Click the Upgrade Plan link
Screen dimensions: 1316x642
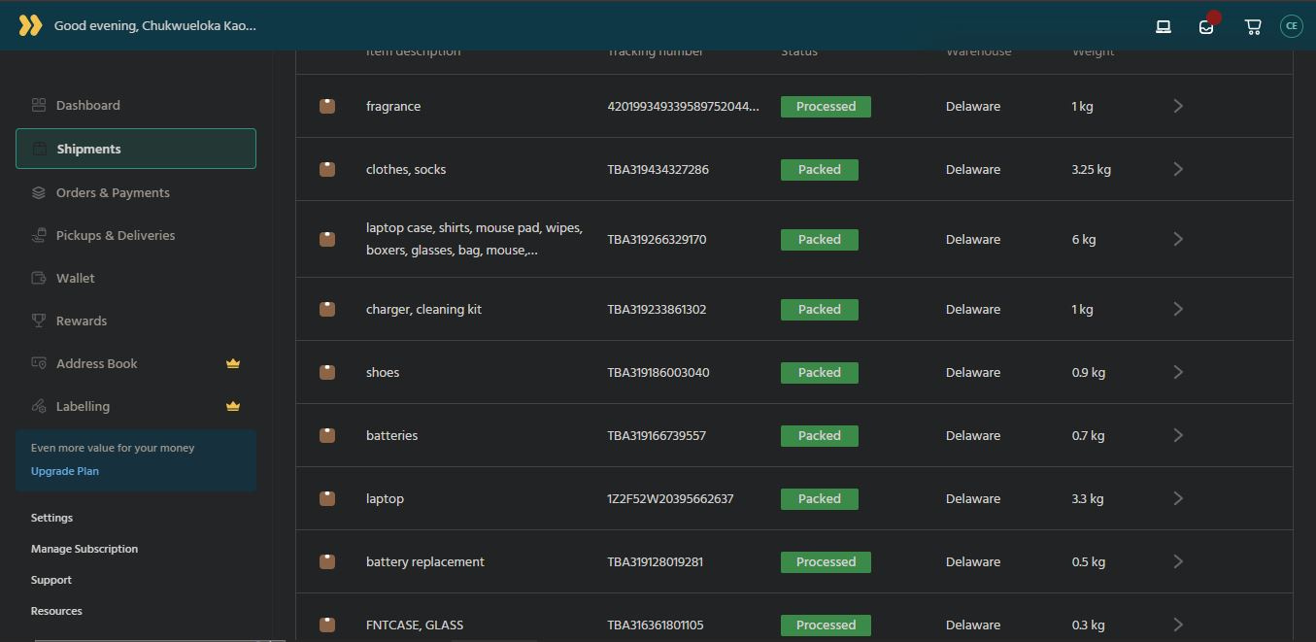tap(64, 470)
